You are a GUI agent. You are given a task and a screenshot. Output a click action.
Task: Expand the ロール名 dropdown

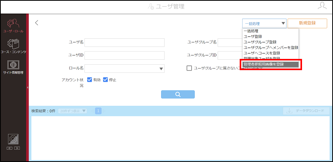[x=124, y=69]
